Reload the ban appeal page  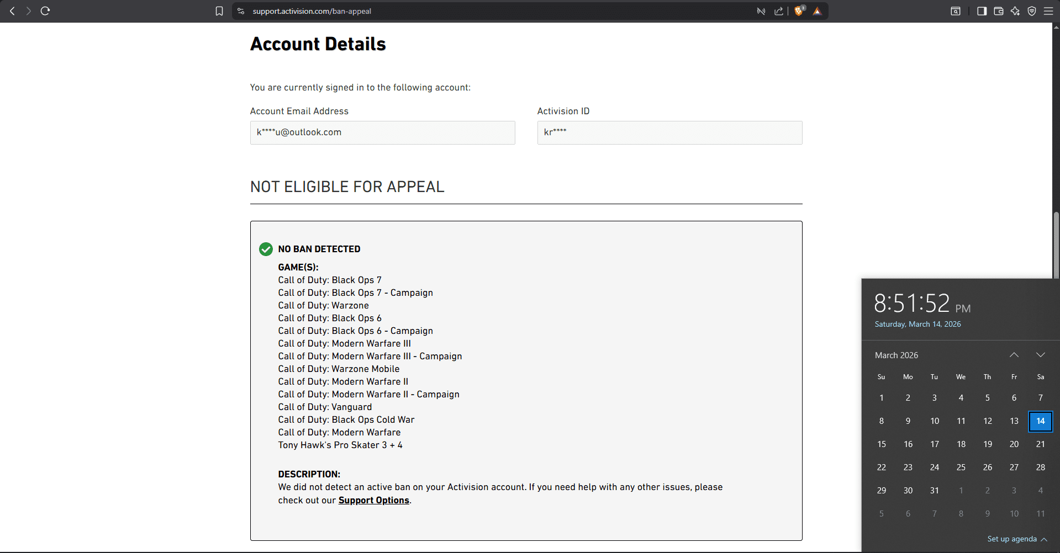(45, 11)
